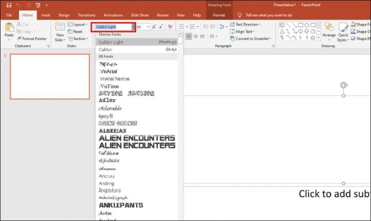The image size is (371, 221).
Task: Click the font list scrollbar up arrow
Action: coord(180,34)
